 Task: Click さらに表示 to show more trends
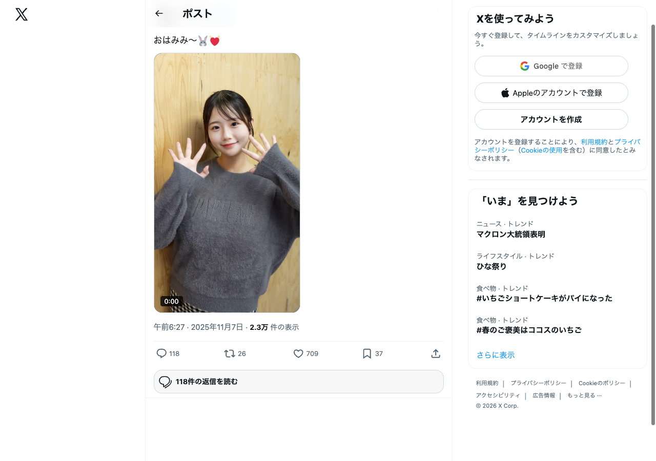point(496,355)
